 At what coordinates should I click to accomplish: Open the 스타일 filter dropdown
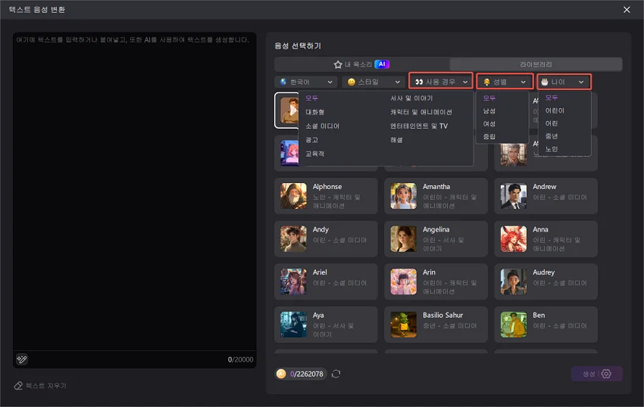tap(374, 82)
